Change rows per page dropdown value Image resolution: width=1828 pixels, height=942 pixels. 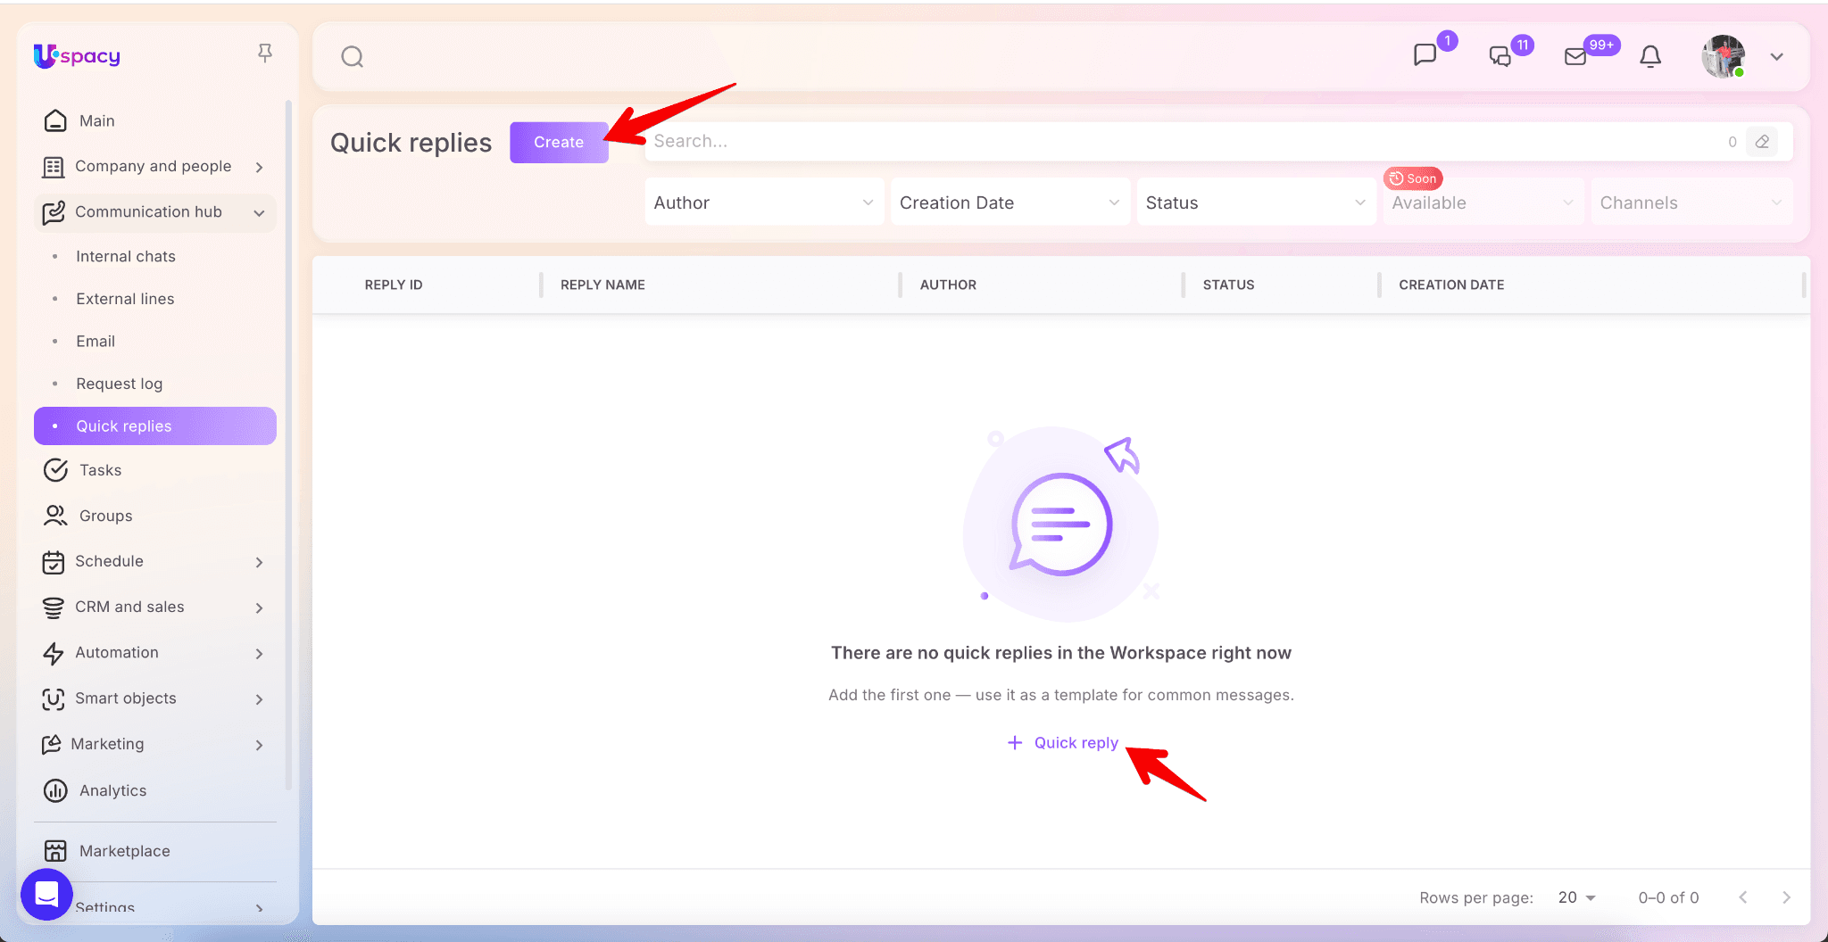click(1576, 897)
